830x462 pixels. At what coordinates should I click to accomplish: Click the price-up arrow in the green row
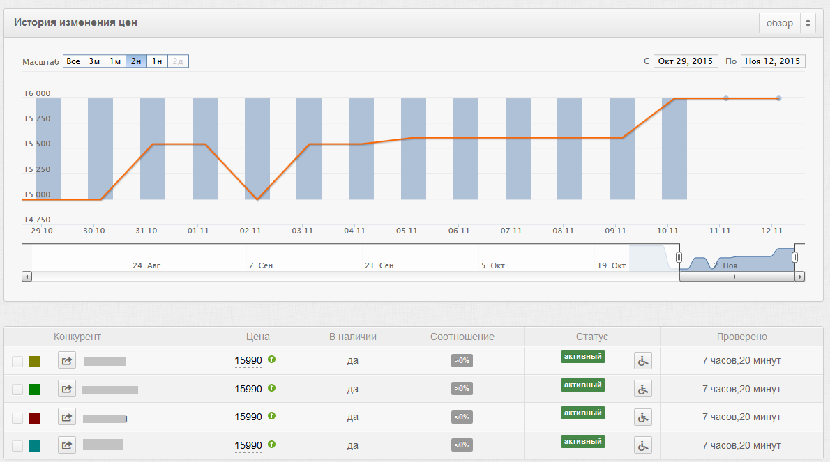coord(271,388)
